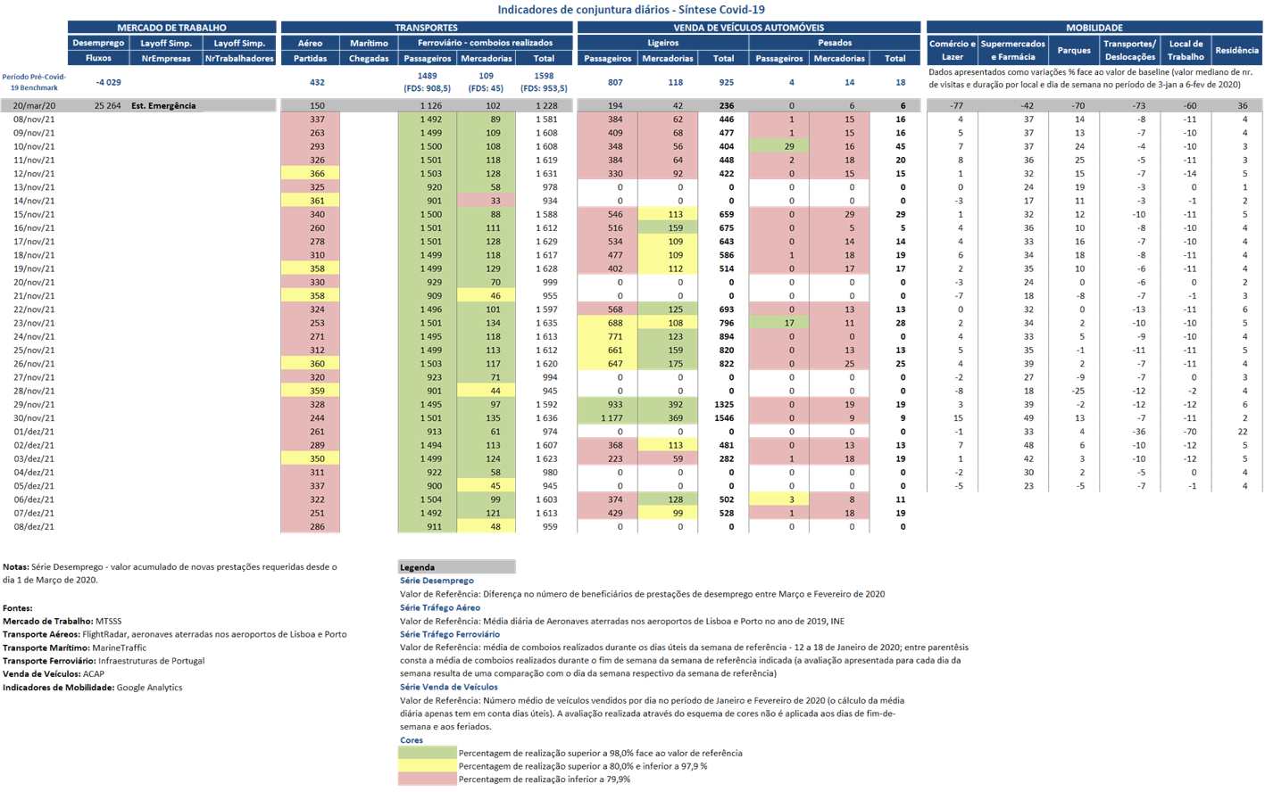
Task: Select the Residência column header
Action: coord(1237,50)
